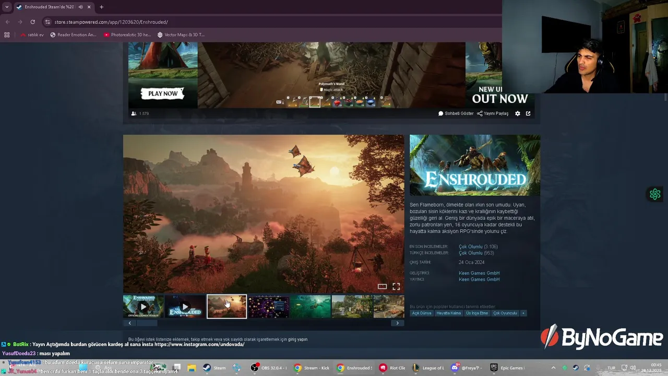668x376 pixels.
Task: Open Turkish reviews 'Çok Olumlu (953)'
Action: coord(476,253)
